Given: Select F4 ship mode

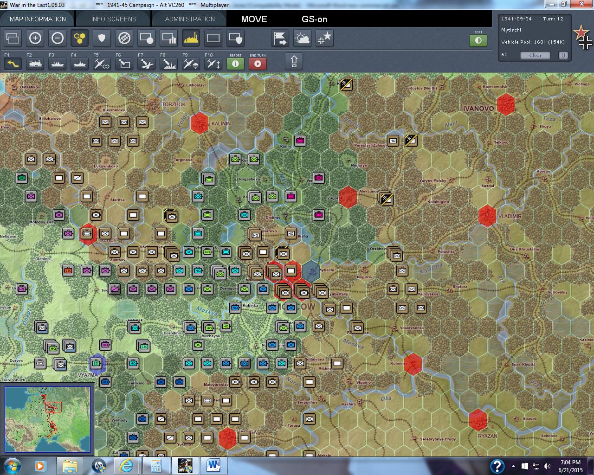Looking at the screenshot, I should (79, 63).
